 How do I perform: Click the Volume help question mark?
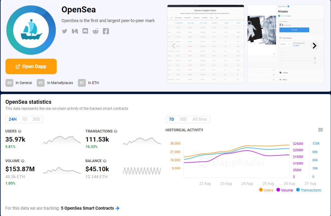[x=23, y=161]
